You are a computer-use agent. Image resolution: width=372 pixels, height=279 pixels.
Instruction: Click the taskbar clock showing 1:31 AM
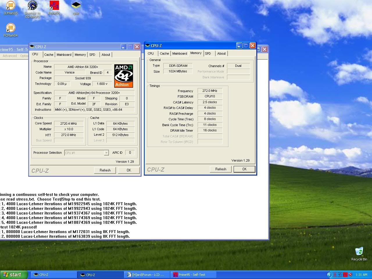361,275
